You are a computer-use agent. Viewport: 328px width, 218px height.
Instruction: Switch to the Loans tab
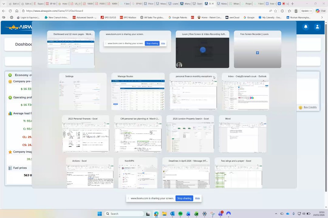[x=173, y=4]
